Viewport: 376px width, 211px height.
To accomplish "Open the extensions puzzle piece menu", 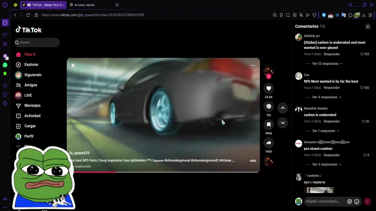I will pyautogui.click(x=350, y=15).
